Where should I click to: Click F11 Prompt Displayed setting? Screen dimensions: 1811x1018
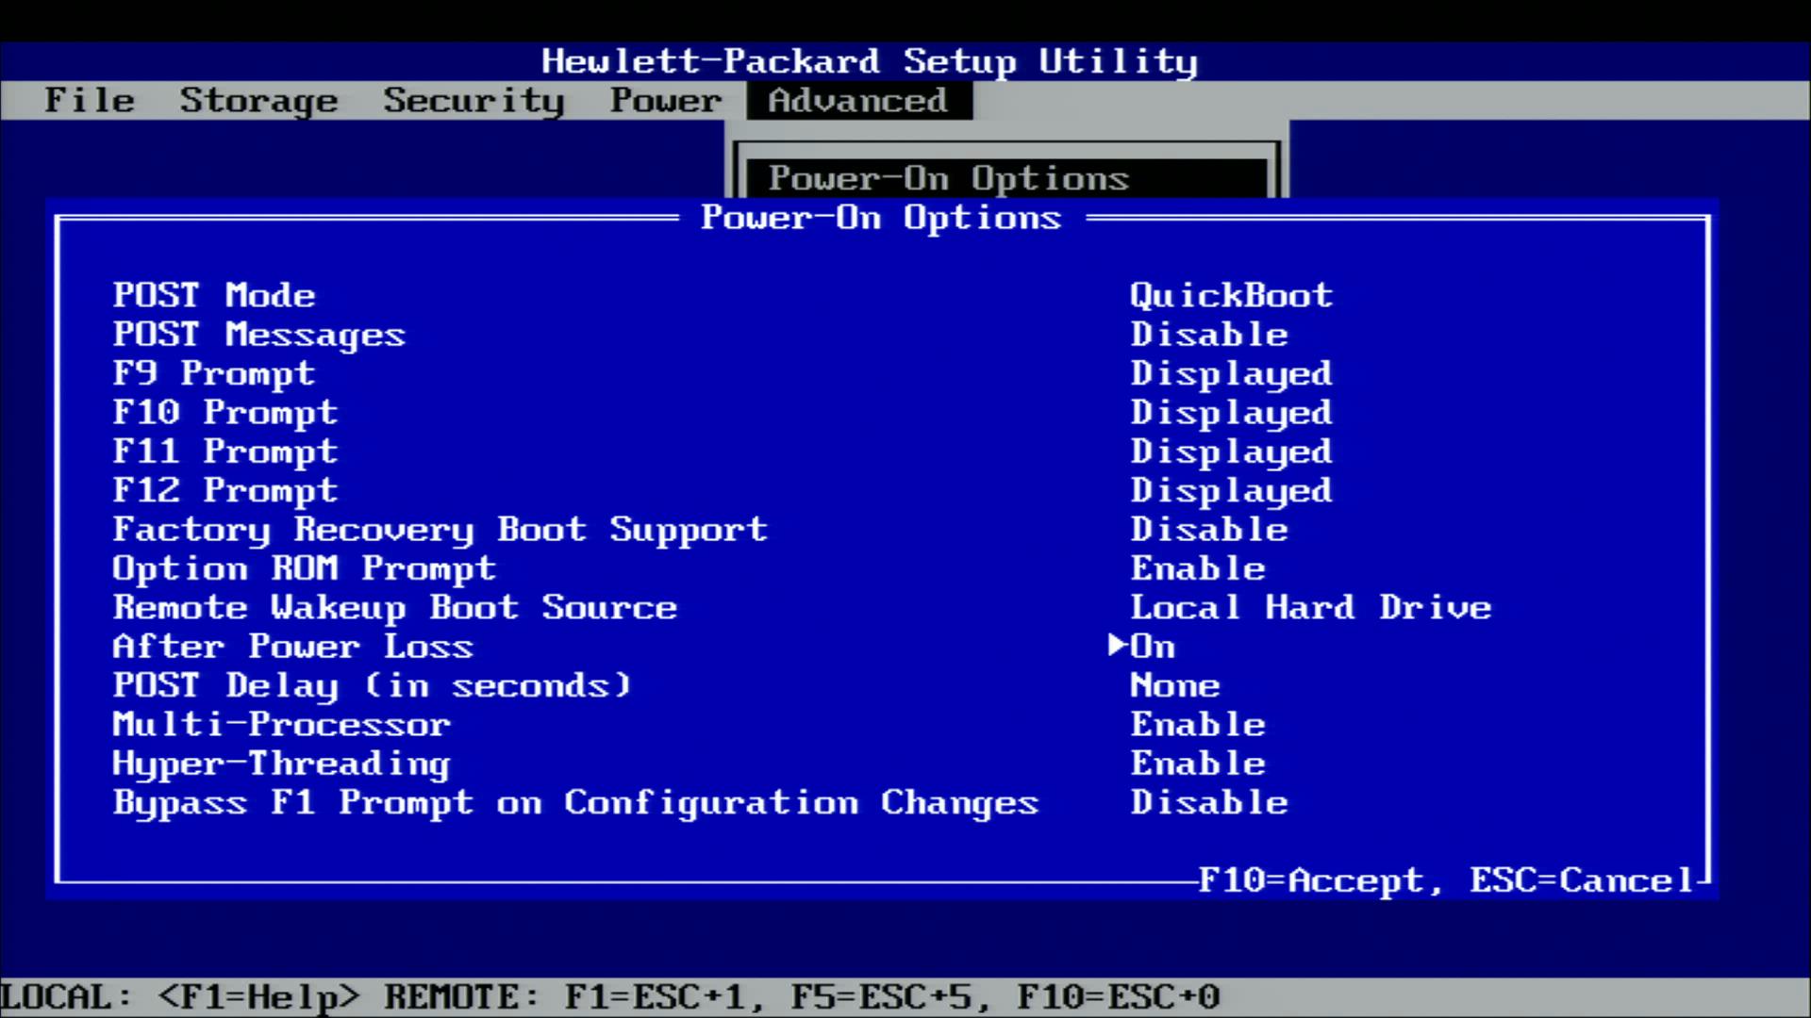1230,452
